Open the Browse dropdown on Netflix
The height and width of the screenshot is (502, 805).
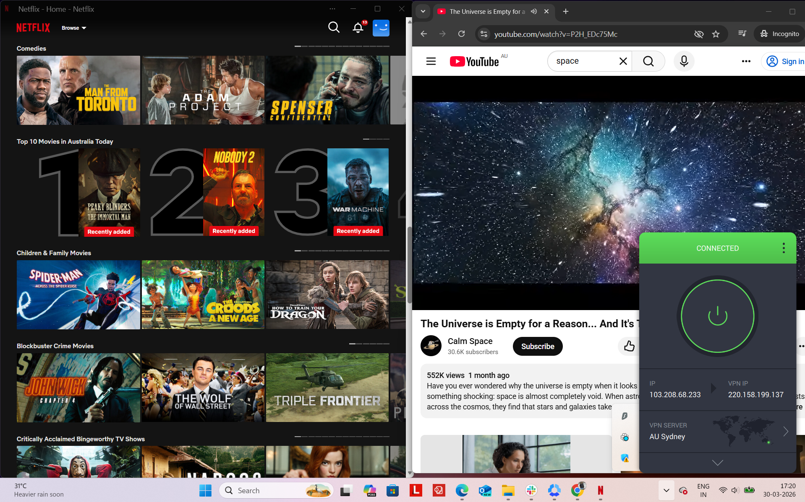pyautogui.click(x=74, y=28)
